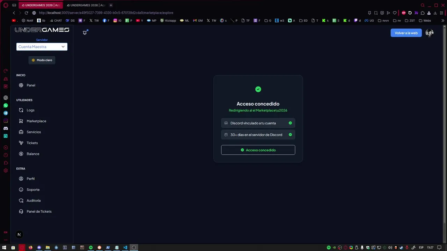
Task: Click the browser search magnifier icon
Action: pyautogui.click(x=423, y=5)
